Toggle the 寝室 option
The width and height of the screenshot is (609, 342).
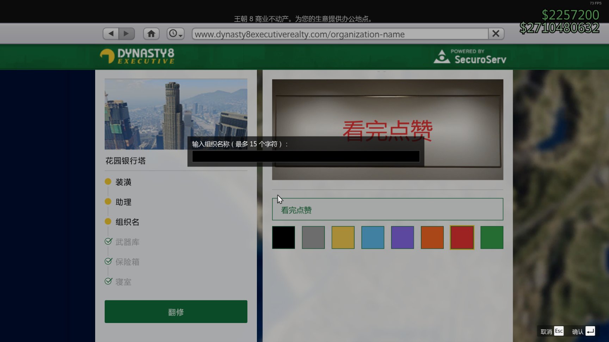[118, 282]
